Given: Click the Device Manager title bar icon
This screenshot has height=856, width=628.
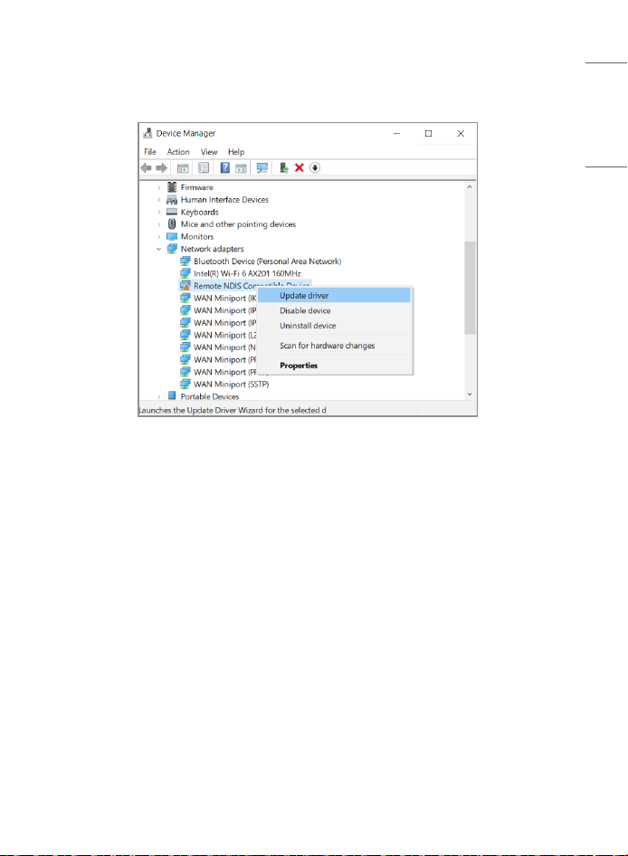Looking at the screenshot, I should 147,133.
